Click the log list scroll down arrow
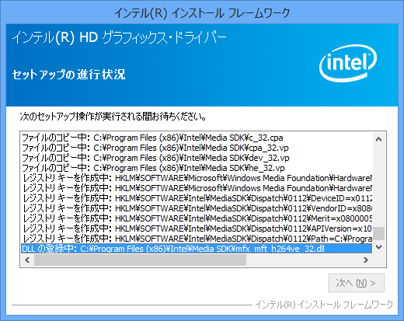Image resolution: width=404 pixels, height=321 pixels. pyautogui.click(x=378, y=247)
